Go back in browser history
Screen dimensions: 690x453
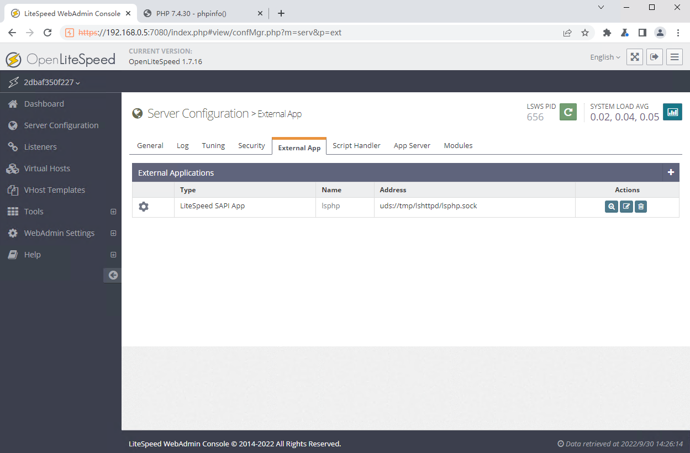(x=12, y=33)
